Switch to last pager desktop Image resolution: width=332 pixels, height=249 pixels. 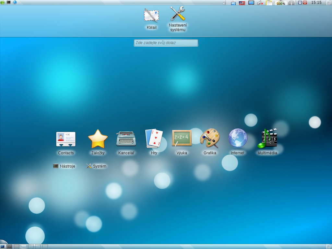[x=45, y=247]
